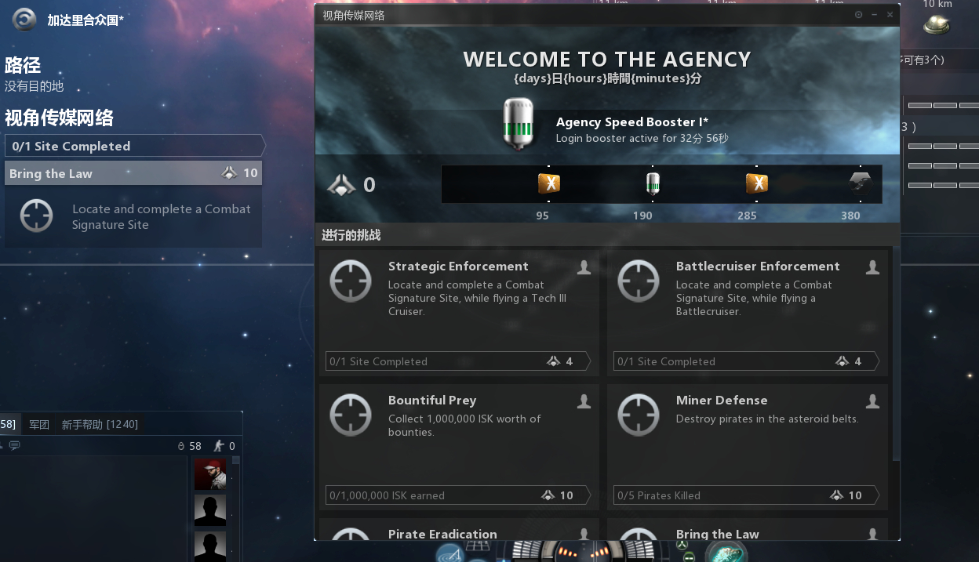Click the reward emblem beside 4 on the Strategic Enforcement card
979x562 pixels.
pyautogui.click(x=554, y=361)
